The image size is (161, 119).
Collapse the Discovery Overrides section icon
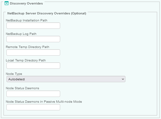coord(6,3)
